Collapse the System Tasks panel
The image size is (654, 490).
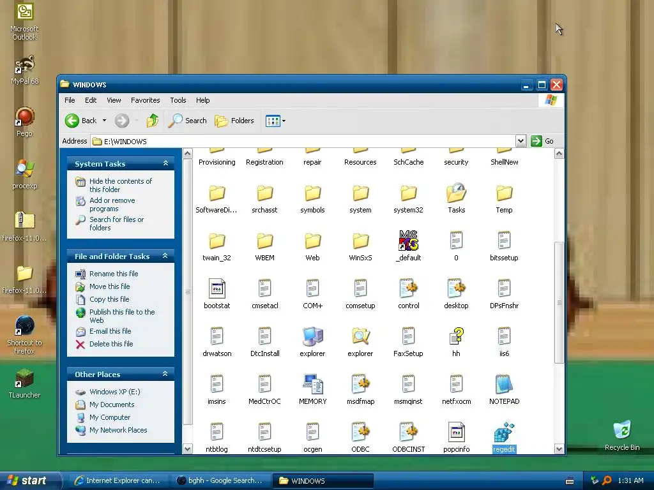[165, 163]
